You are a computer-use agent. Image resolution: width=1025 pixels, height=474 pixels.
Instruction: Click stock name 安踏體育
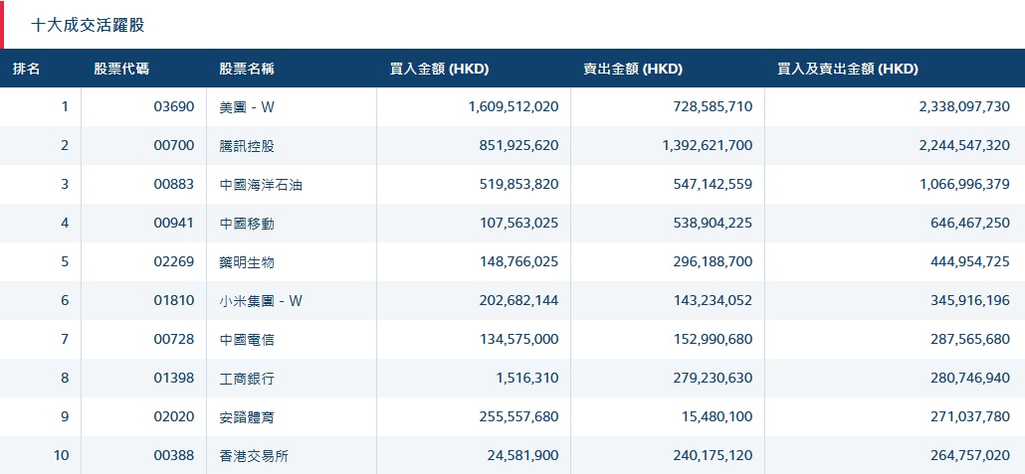(x=247, y=417)
